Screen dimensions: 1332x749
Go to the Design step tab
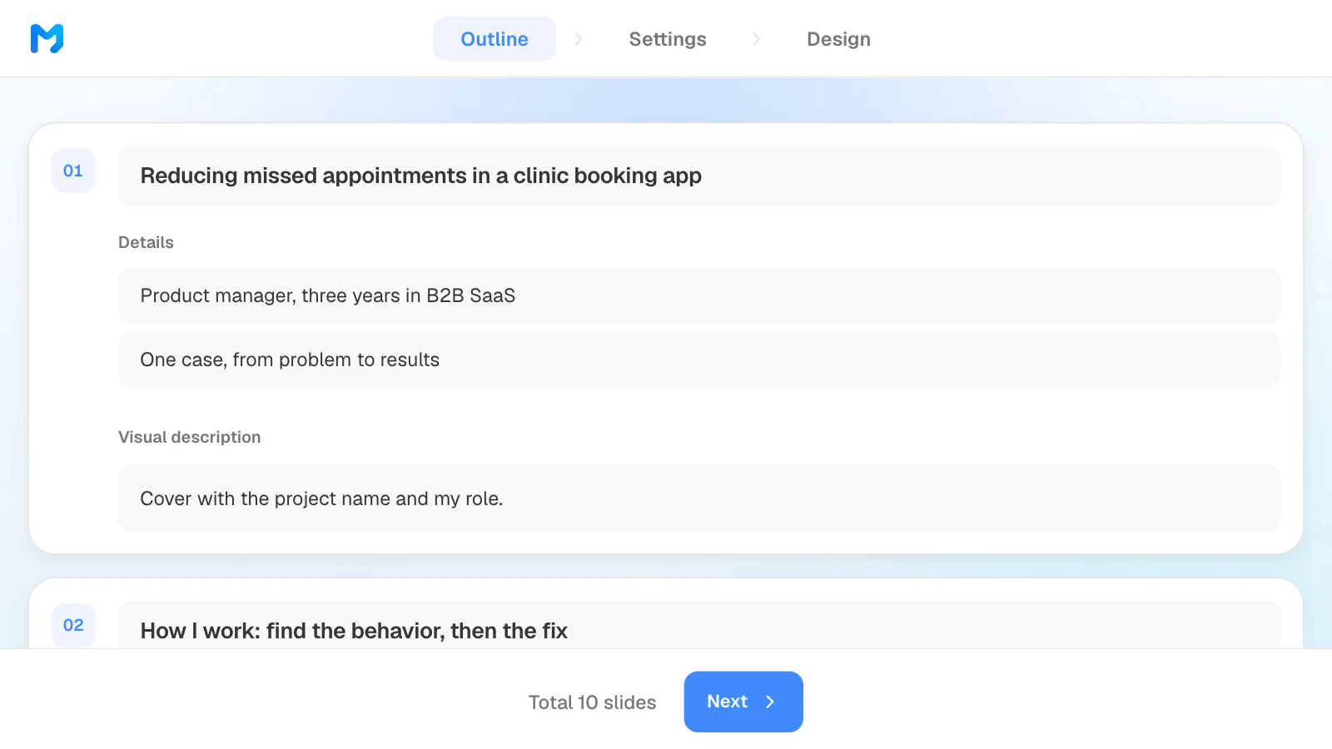point(838,39)
